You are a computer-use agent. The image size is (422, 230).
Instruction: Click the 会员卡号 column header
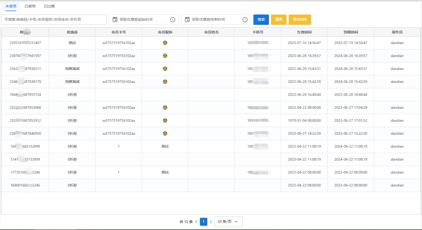coord(119,32)
